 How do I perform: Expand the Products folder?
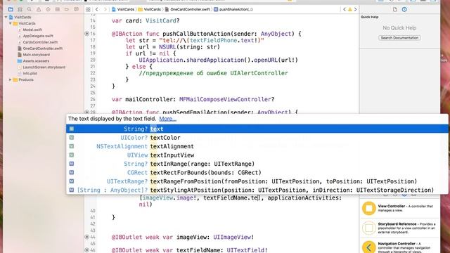(11, 79)
